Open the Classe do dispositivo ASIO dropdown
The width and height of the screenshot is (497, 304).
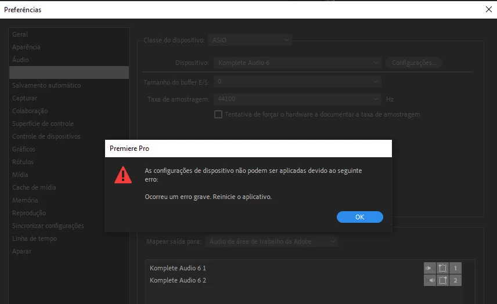click(250, 40)
